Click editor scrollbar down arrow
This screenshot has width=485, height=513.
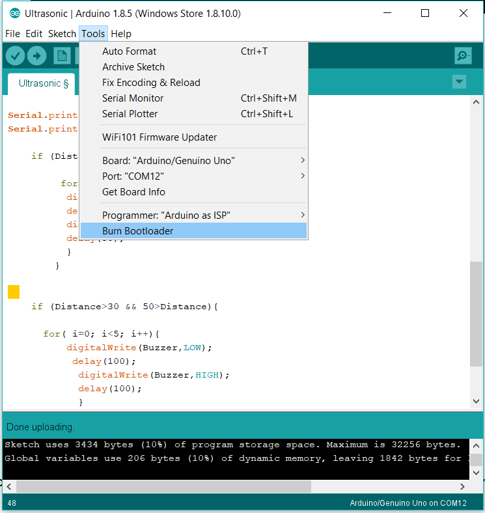pos(476,402)
